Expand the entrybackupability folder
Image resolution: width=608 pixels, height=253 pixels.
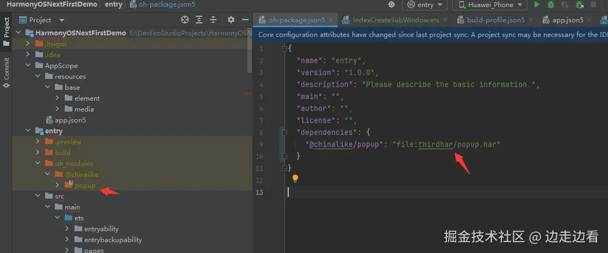pyautogui.click(x=67, y=239)
